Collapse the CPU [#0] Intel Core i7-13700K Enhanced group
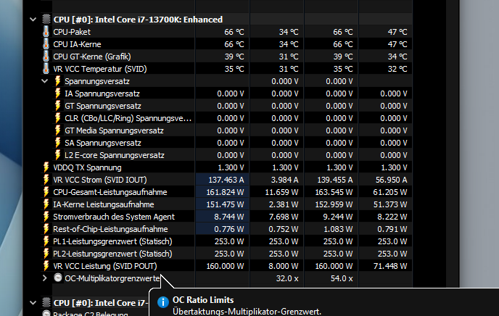 tap(33, 20)
